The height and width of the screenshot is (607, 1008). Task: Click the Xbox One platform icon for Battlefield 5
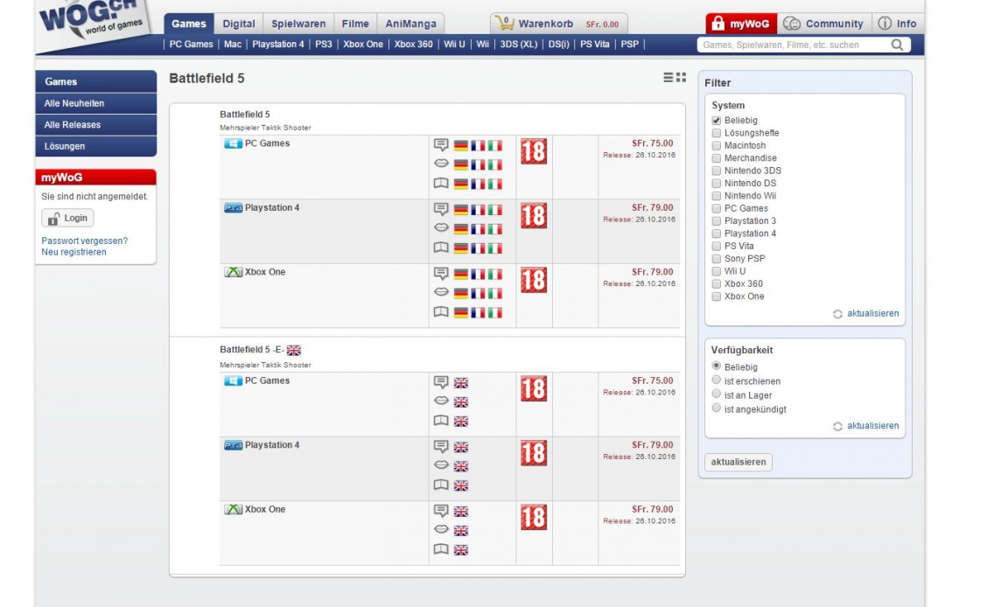click(232, 271)
